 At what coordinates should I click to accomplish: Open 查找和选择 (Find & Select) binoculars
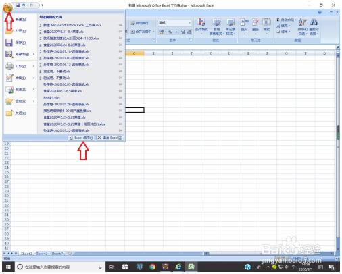(314, 26)
